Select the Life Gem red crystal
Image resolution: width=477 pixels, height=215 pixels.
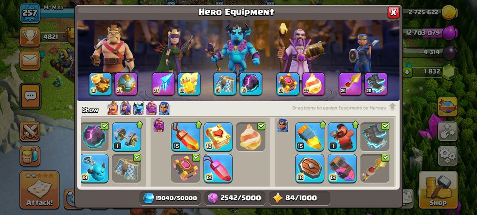click(x=218, y=168)
